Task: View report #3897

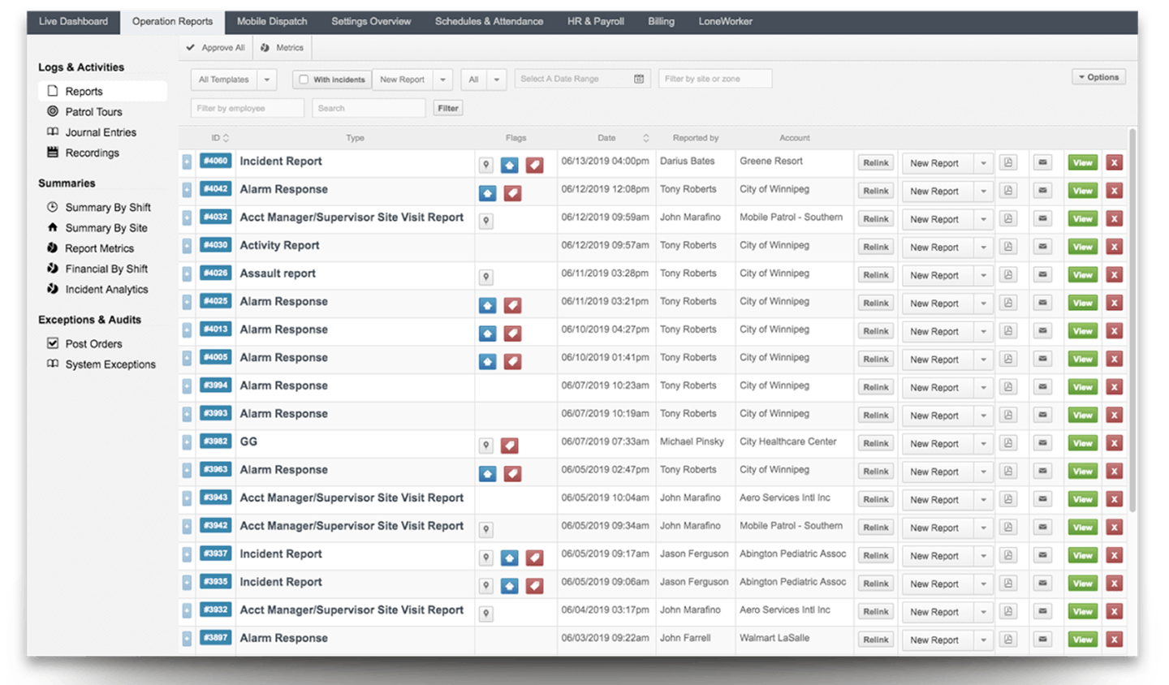Action: [x=1083, y=640]
